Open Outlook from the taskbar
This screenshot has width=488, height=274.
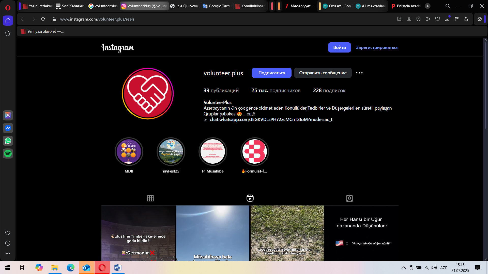(x=86, y=268)
